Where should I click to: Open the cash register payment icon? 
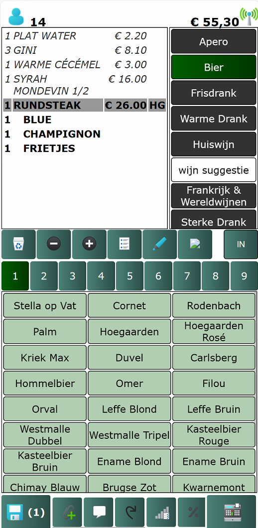tap(232, 512)
